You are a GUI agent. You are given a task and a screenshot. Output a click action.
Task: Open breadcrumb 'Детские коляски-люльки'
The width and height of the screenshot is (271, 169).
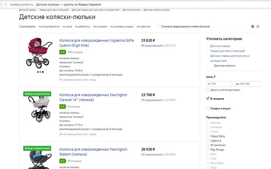(x=156, y=10)
